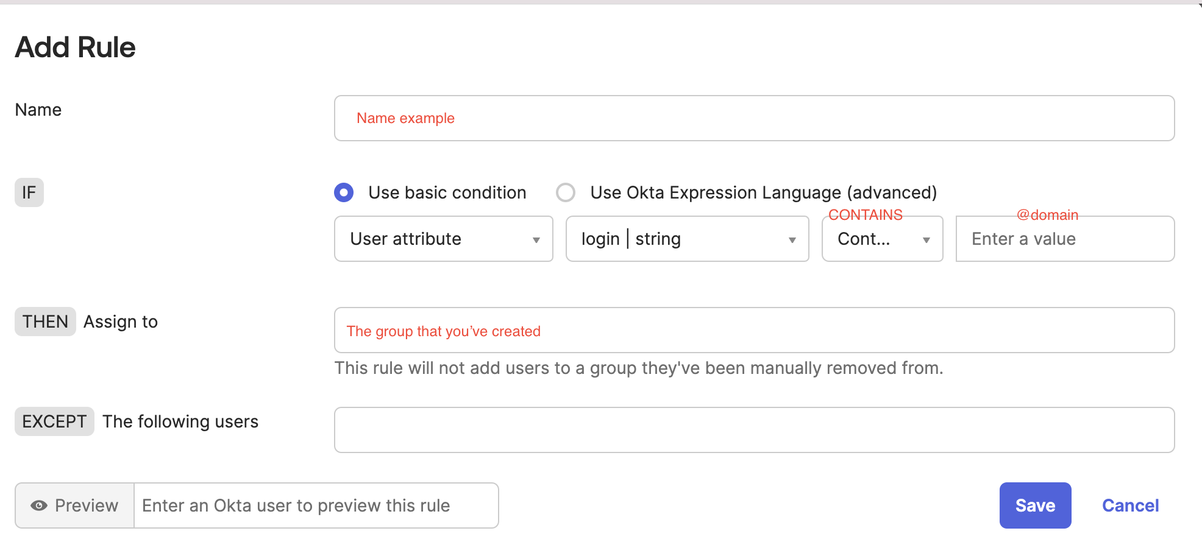Click the rule Name input field

754,118
